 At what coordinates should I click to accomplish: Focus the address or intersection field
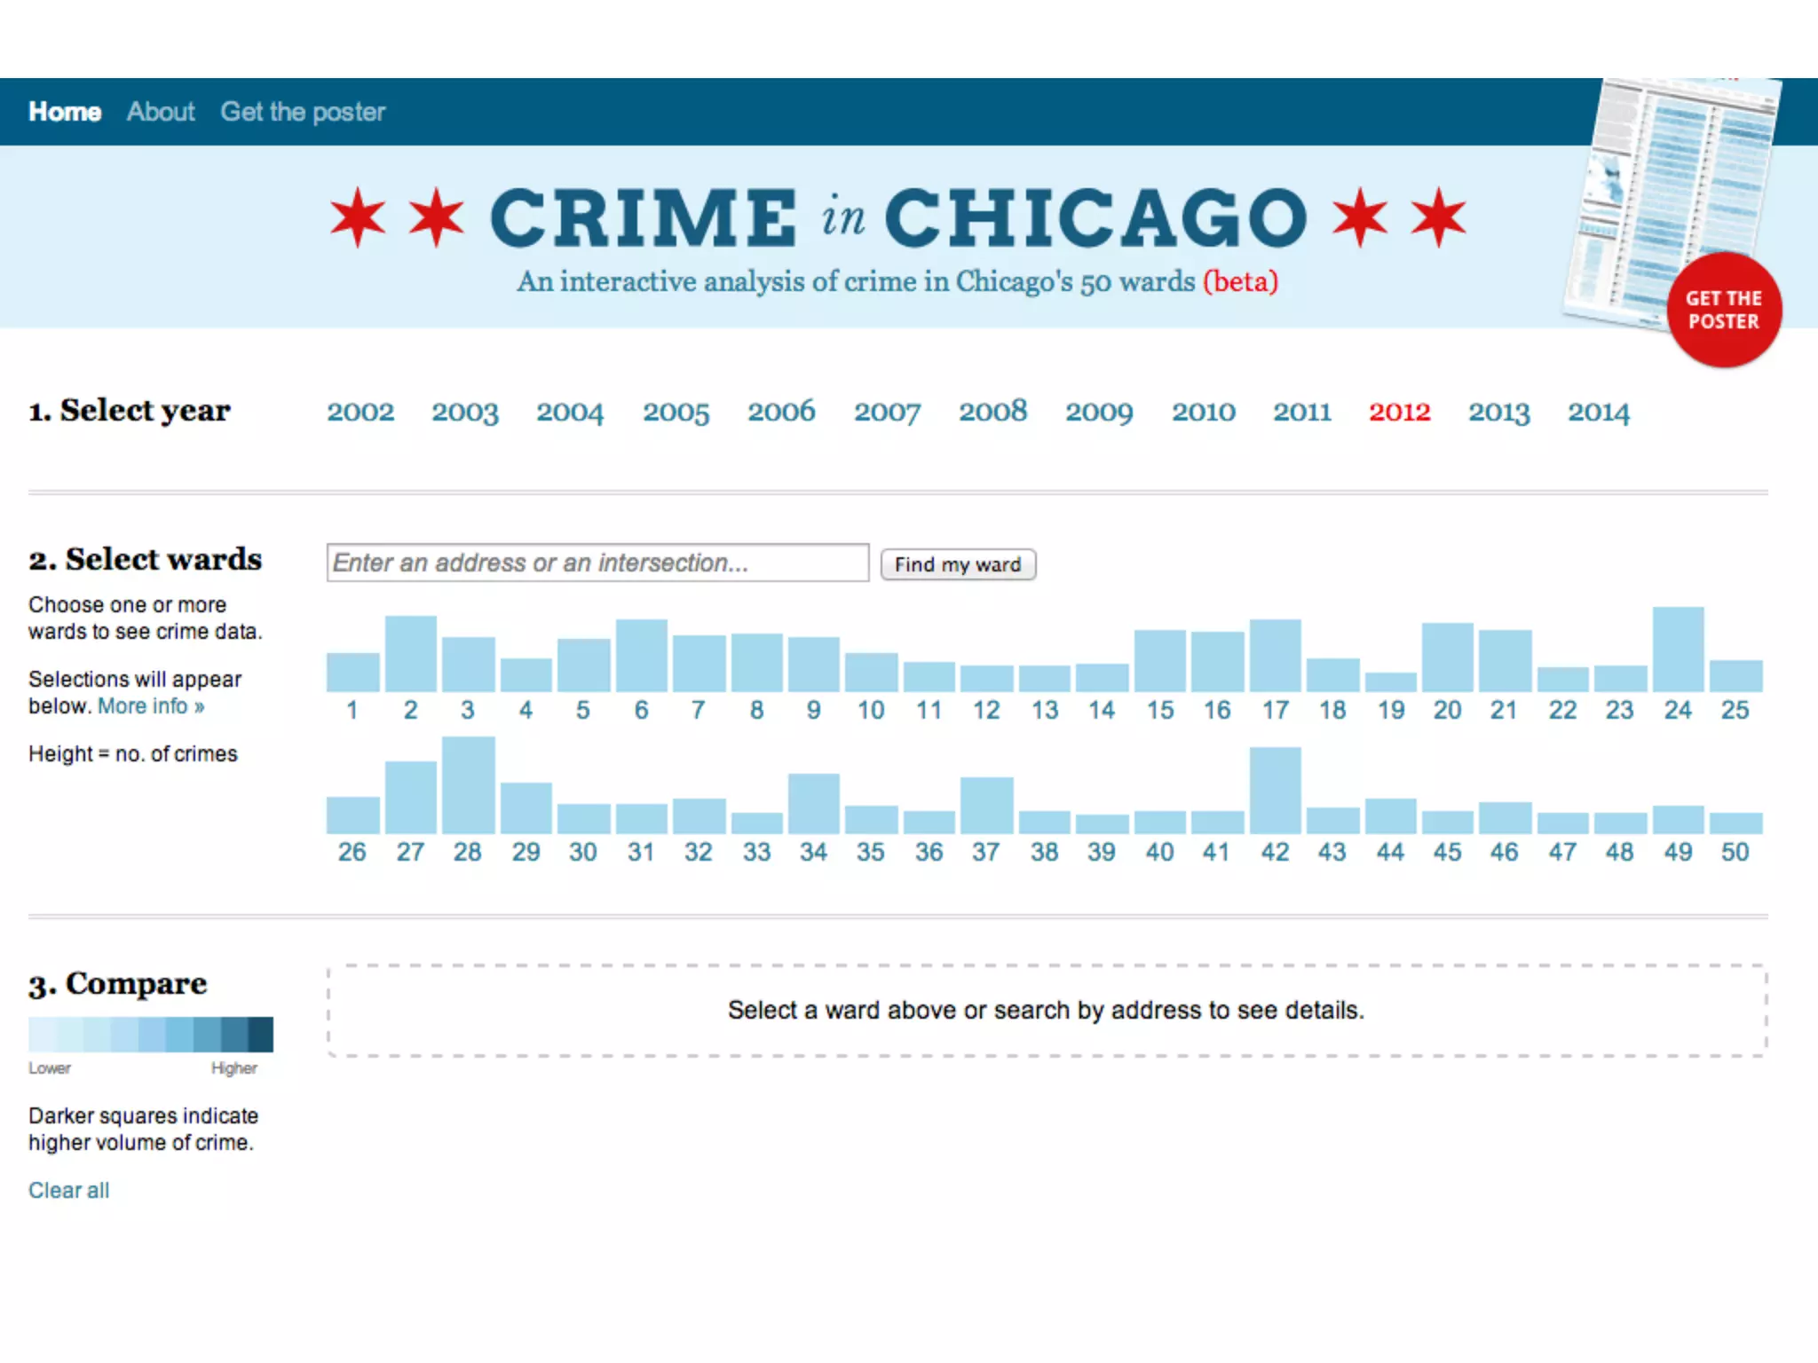[597, 563]
